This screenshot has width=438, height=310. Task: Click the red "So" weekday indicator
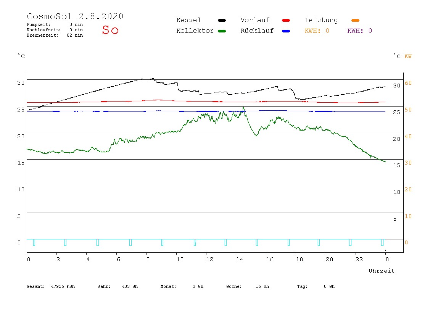tap(110, 30)
